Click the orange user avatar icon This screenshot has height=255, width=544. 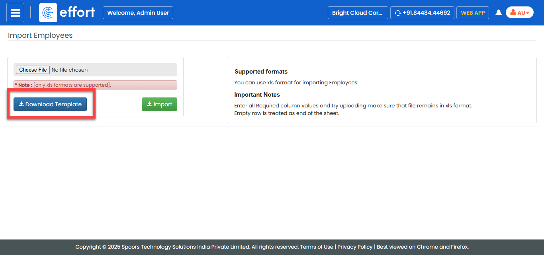[513, 13]
